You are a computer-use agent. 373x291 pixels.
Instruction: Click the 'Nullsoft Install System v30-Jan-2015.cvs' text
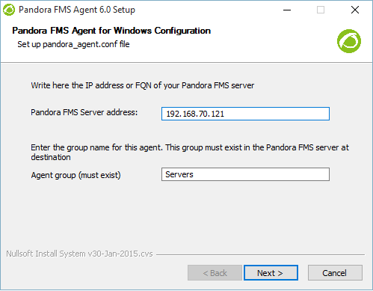click(x=79, y=254)
